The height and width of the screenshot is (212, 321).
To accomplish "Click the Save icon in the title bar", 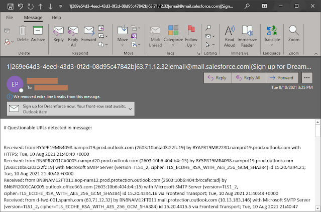I will tap(11, 7).
